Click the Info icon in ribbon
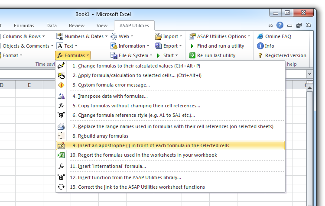325x206 pixels. (260, 46)
